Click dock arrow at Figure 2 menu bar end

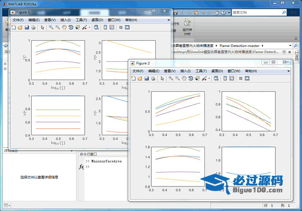click(x=288, y=71)
